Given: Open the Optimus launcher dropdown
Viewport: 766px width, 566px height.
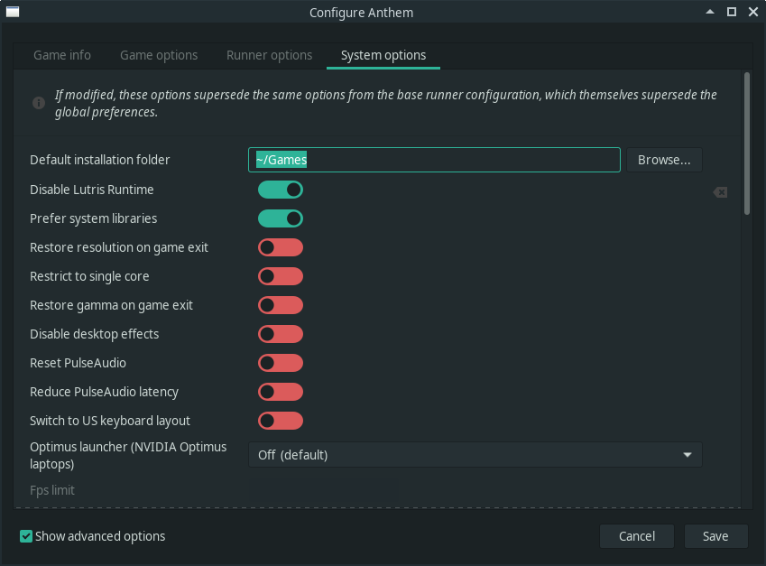Looking at the screenshot, I should (475, 455).
